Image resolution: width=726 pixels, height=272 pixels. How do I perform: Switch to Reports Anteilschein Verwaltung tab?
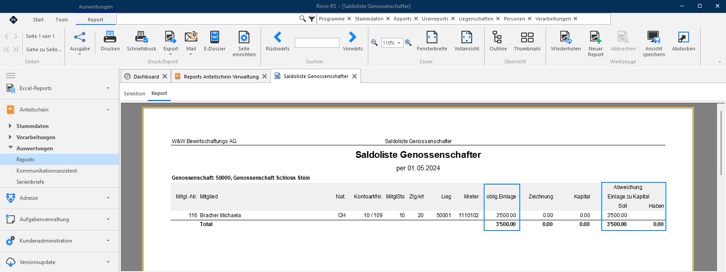(221, 77)
